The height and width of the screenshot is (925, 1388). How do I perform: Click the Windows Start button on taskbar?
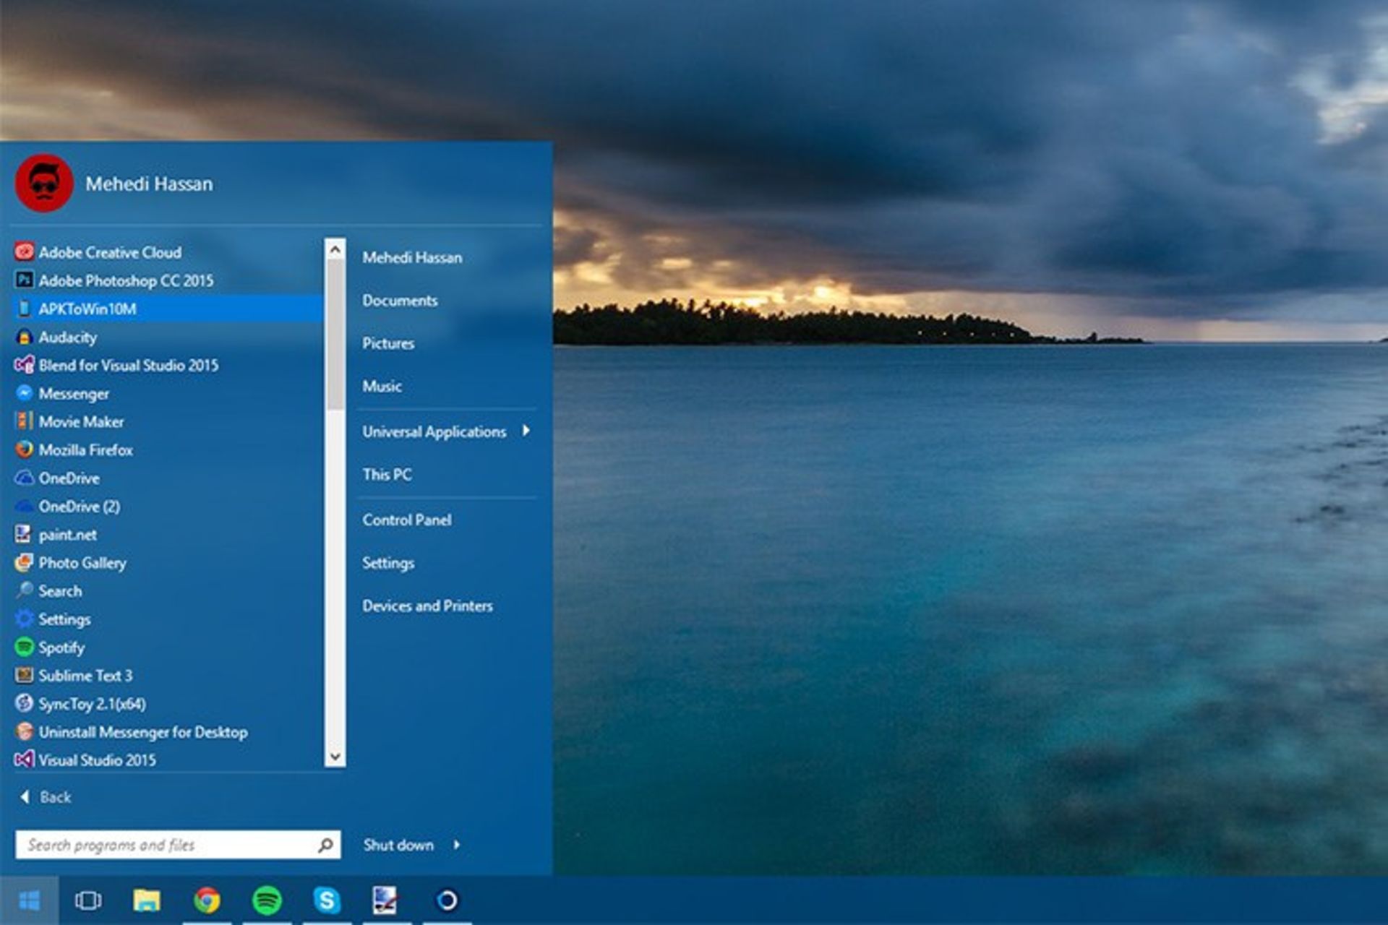click(29, 900)
